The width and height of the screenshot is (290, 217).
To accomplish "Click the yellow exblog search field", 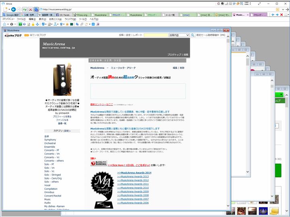I will tap(156, 35).
